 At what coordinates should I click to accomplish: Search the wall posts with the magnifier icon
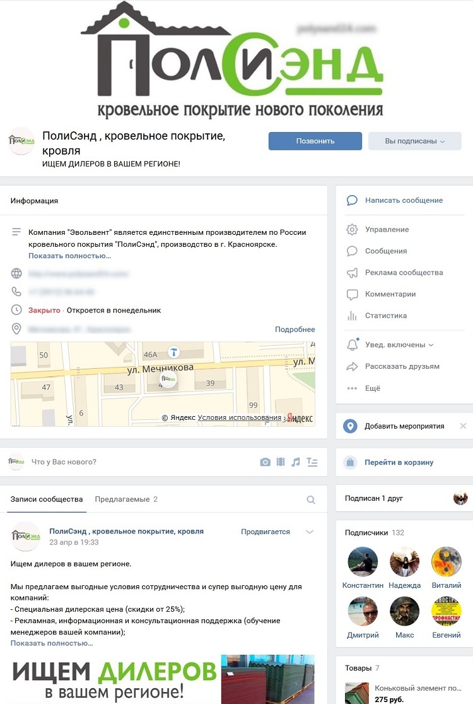click(x=311, y=499)
